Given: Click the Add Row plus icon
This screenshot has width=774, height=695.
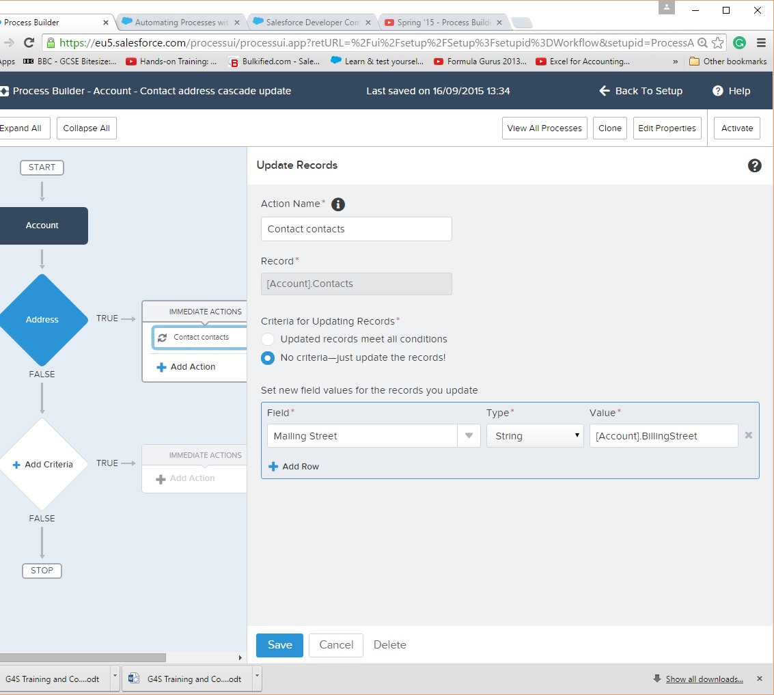Looking at the screenshot, I should click(x=273, y=466).
